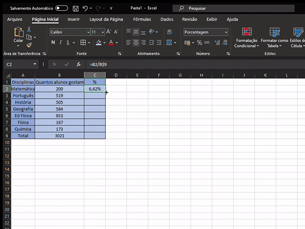The width and height of the screenshot is (305, 229).
Task: Click the Format Painter brush icon
Action: pos(29,45)
